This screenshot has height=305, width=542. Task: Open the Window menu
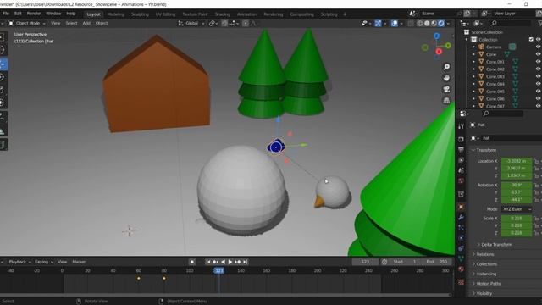coord(53,14)
